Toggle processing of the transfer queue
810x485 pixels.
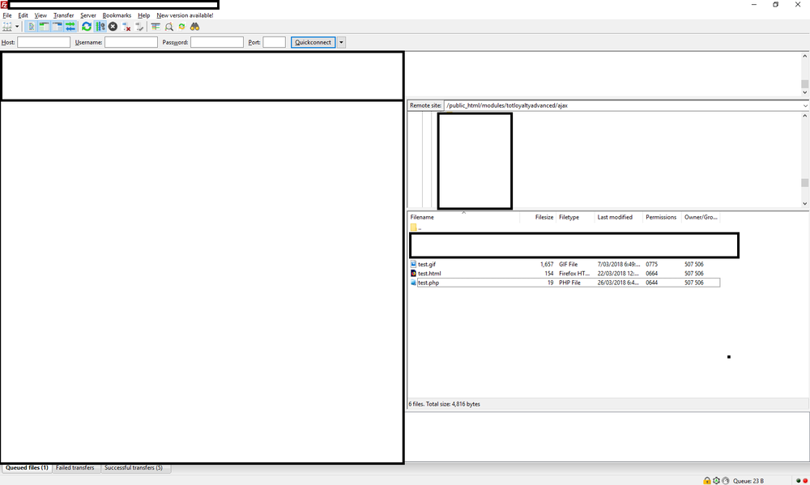coord(100,27)
